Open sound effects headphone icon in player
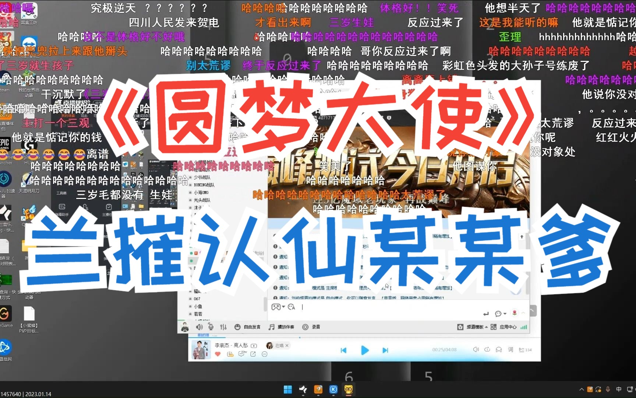 point(499,349)
